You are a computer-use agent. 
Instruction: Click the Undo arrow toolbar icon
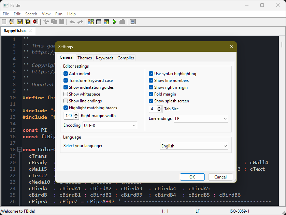pos(72,22)
